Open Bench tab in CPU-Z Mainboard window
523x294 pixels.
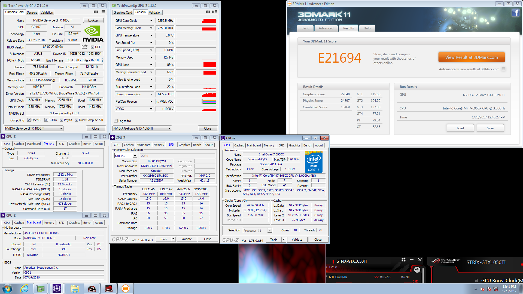coord(87,223)
